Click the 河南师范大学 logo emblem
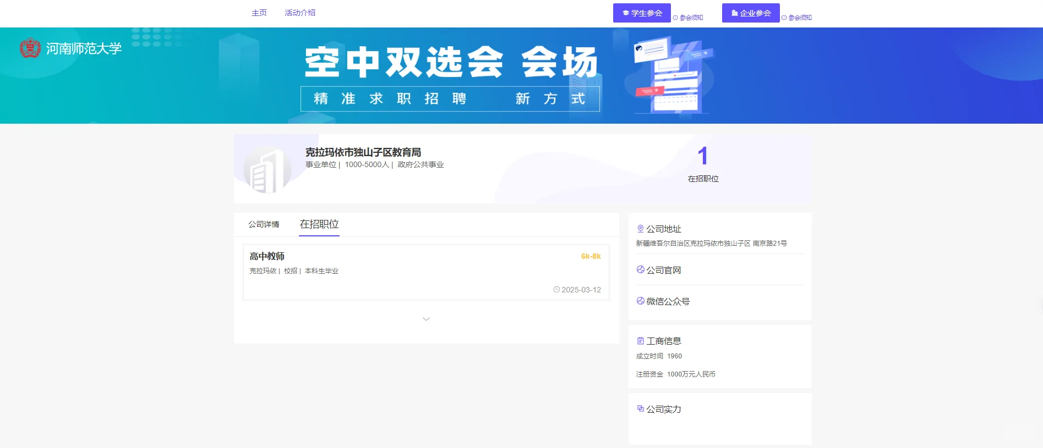The width and height of the screenshot is (1043, 448). coord(30,48)
